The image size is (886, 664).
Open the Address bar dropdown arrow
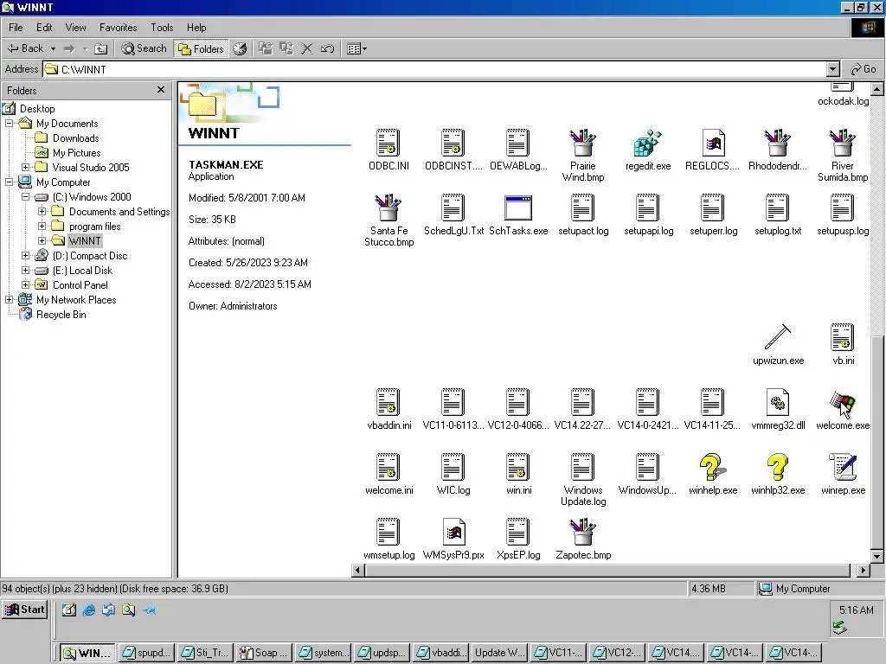click(x=833, y=69)
